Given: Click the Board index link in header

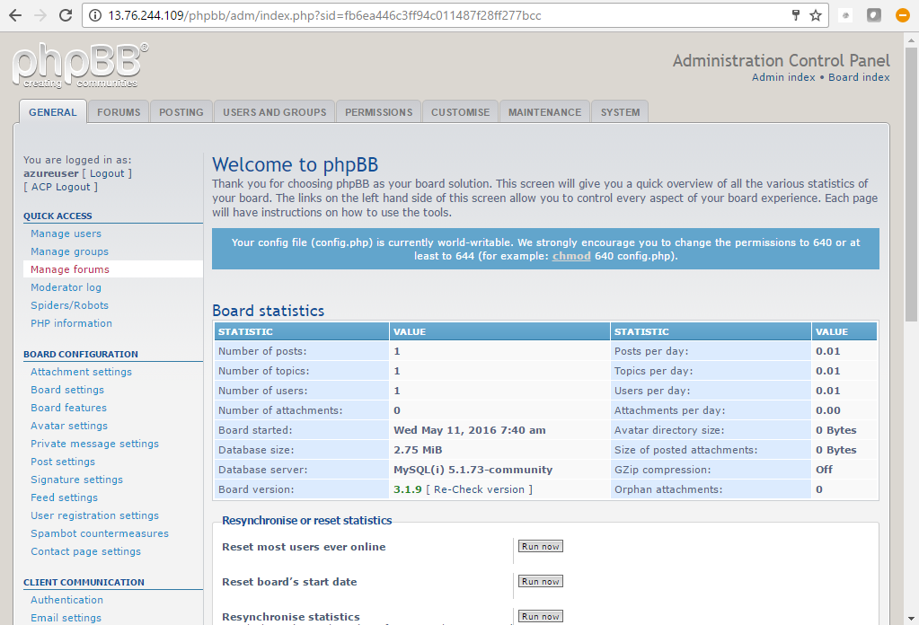Looking at the screenshot, I should click(x=859, y=77).
